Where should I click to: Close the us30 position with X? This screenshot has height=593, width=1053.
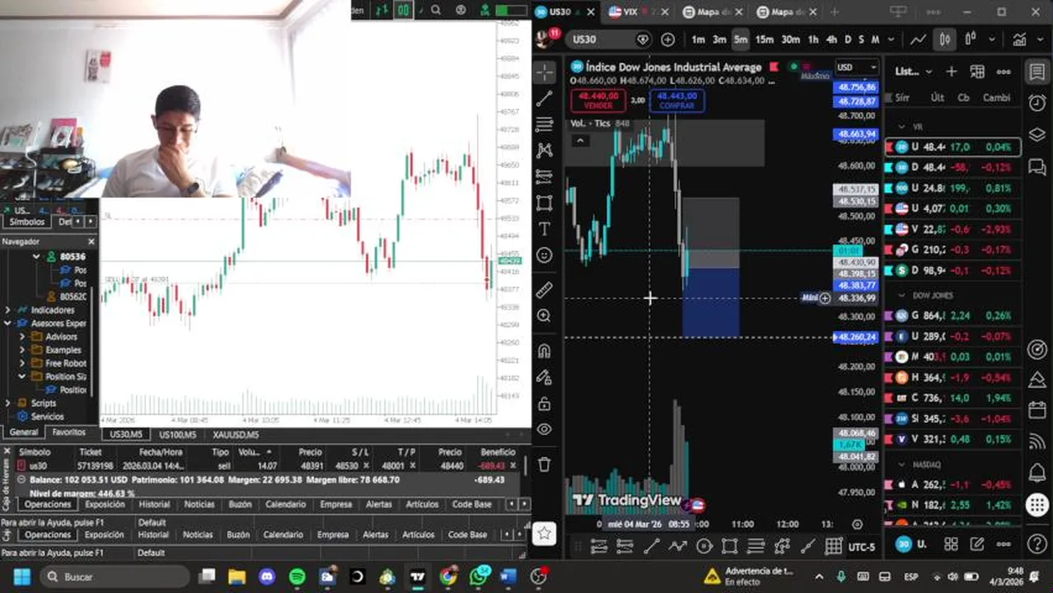(x=513, y=465)
